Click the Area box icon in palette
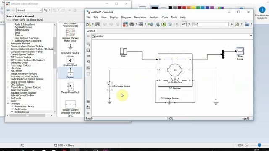The width and height of the screenshot is (269, 151). point(88,74)
